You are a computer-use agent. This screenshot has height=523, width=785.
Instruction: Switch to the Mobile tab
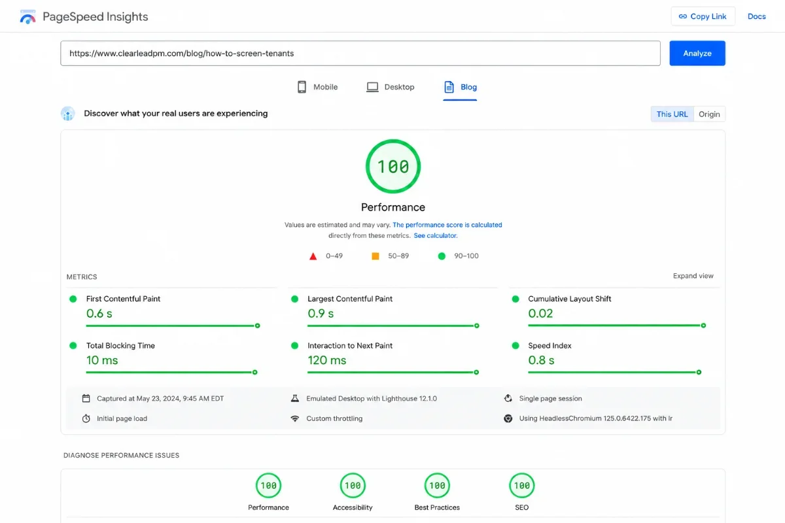(317, 87)
